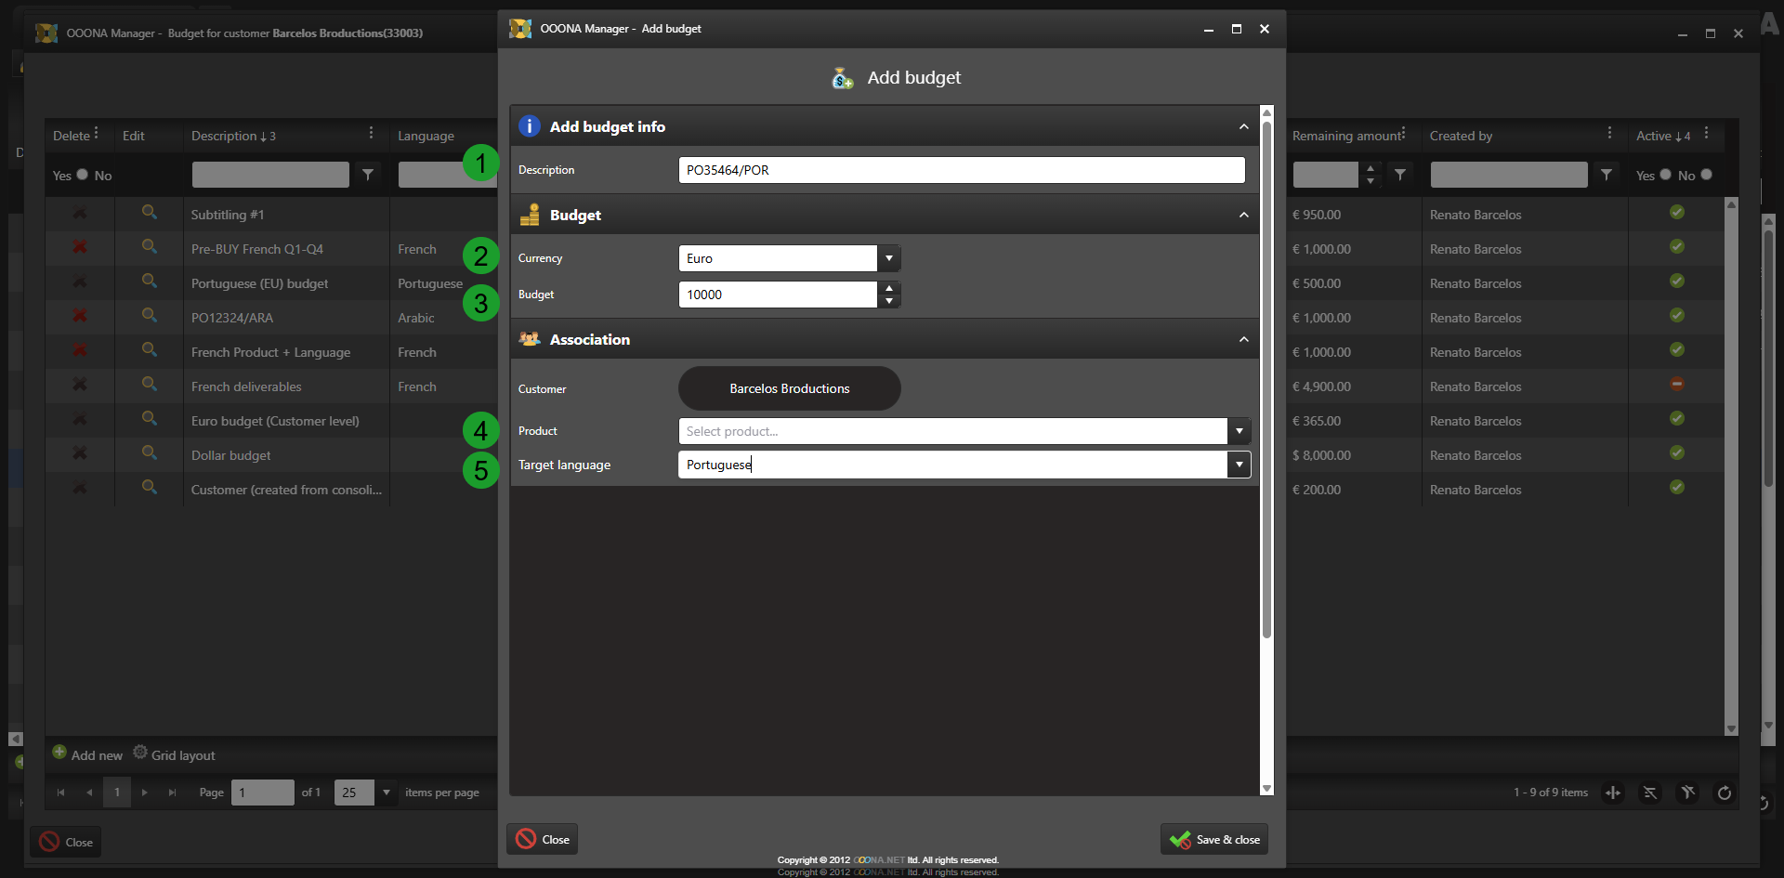Select the No radio in Active filter
The image size is (1784, 878).
(1706, 175)
